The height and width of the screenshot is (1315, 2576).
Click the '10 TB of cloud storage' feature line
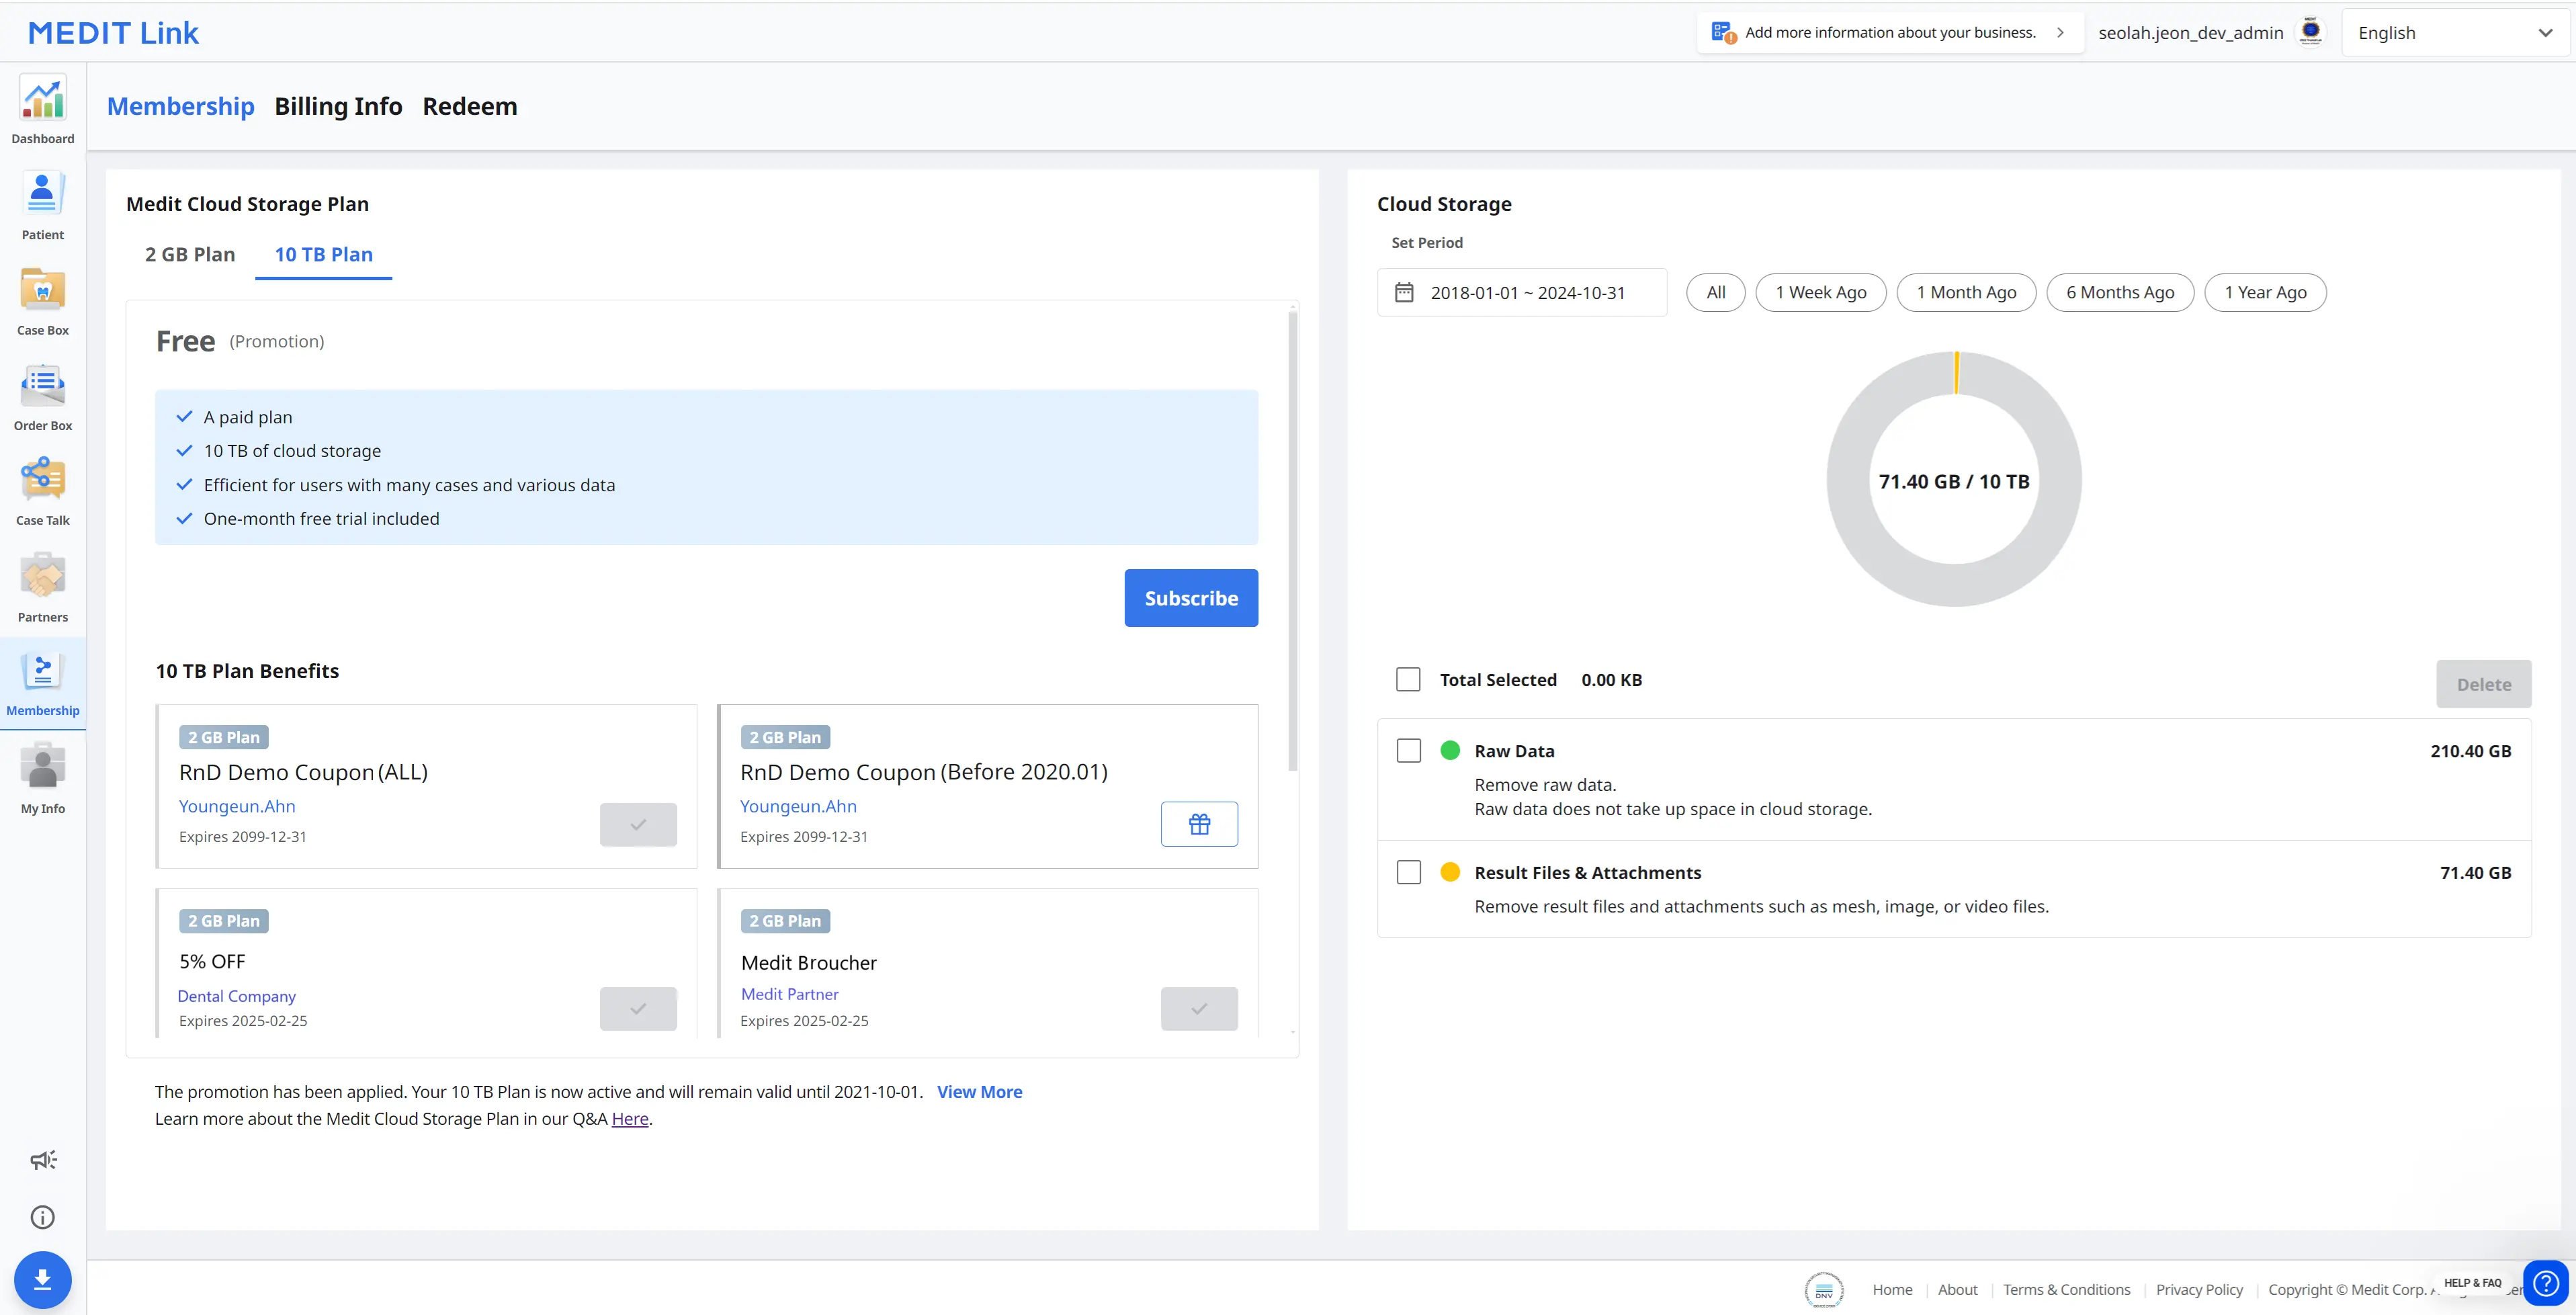[292, 451]
